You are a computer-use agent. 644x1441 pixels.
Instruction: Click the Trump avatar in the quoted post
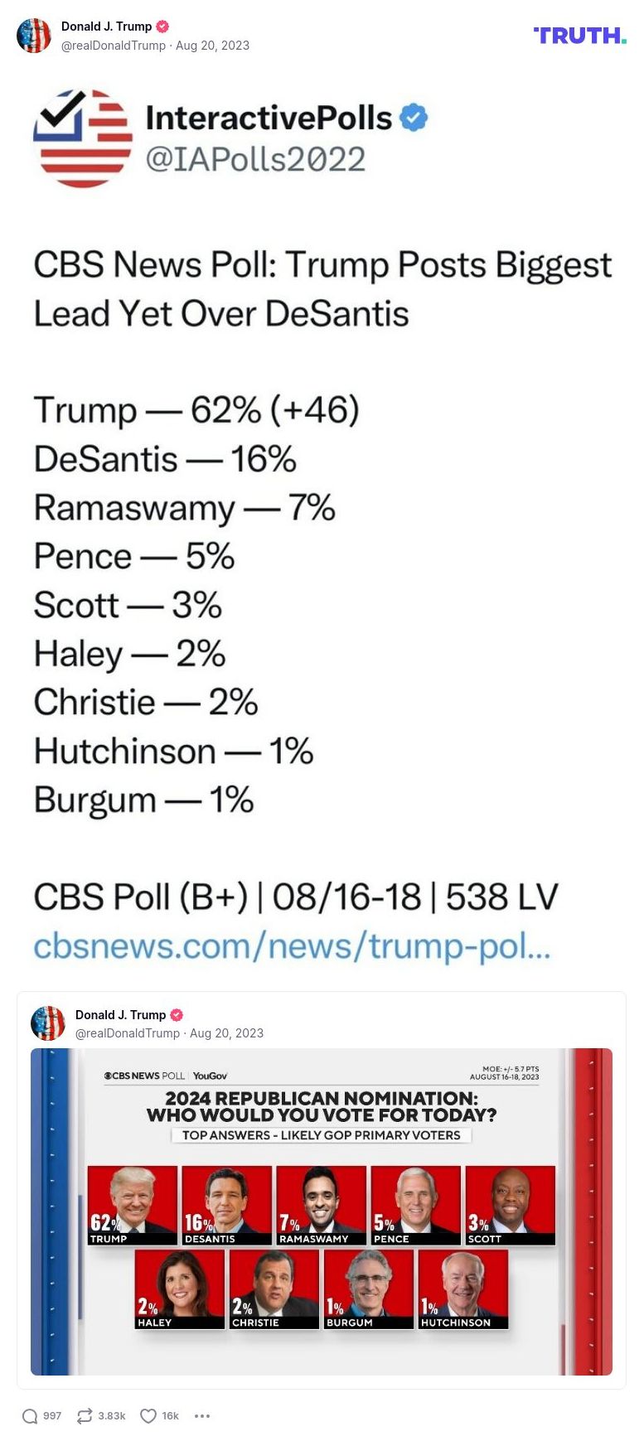point(49,1023)
